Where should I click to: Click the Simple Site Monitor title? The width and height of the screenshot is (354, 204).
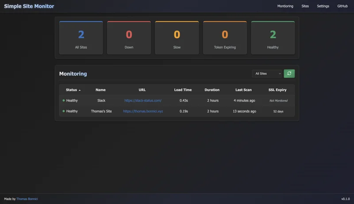[29, 6]
